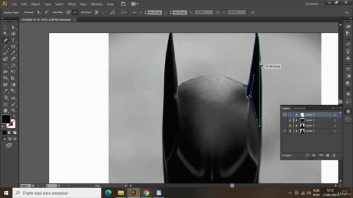Image resolution: width=353 pixels, height=198 pixels.
Task: Expand Layer 3 contents
Action: tap(297, 120)
